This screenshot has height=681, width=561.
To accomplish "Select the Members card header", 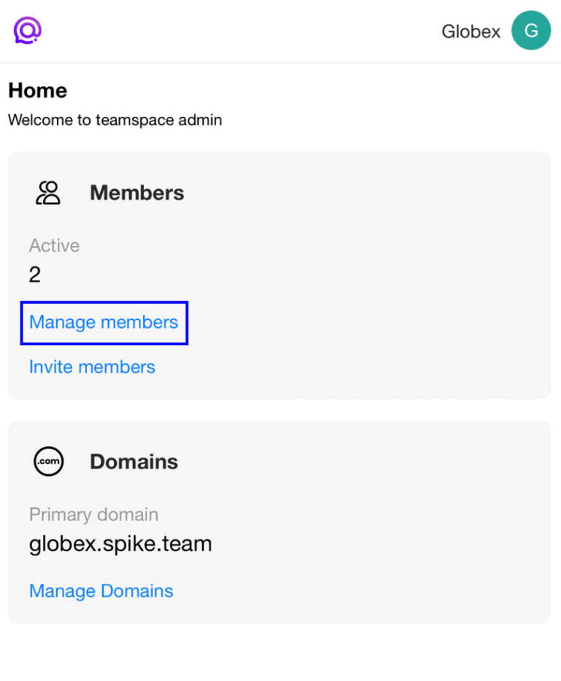I will tap(137, 193).
